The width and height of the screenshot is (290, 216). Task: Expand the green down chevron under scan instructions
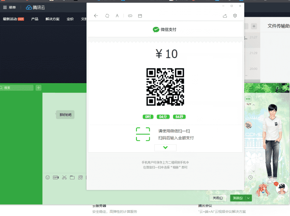[165, 147]
